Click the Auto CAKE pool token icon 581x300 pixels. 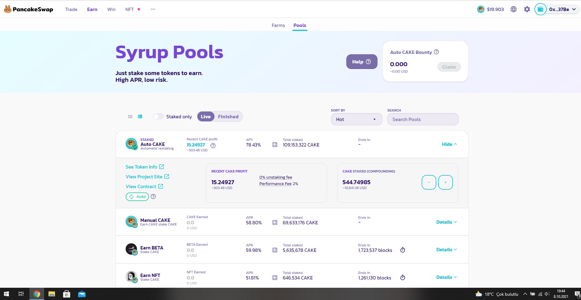coord(131,144)
